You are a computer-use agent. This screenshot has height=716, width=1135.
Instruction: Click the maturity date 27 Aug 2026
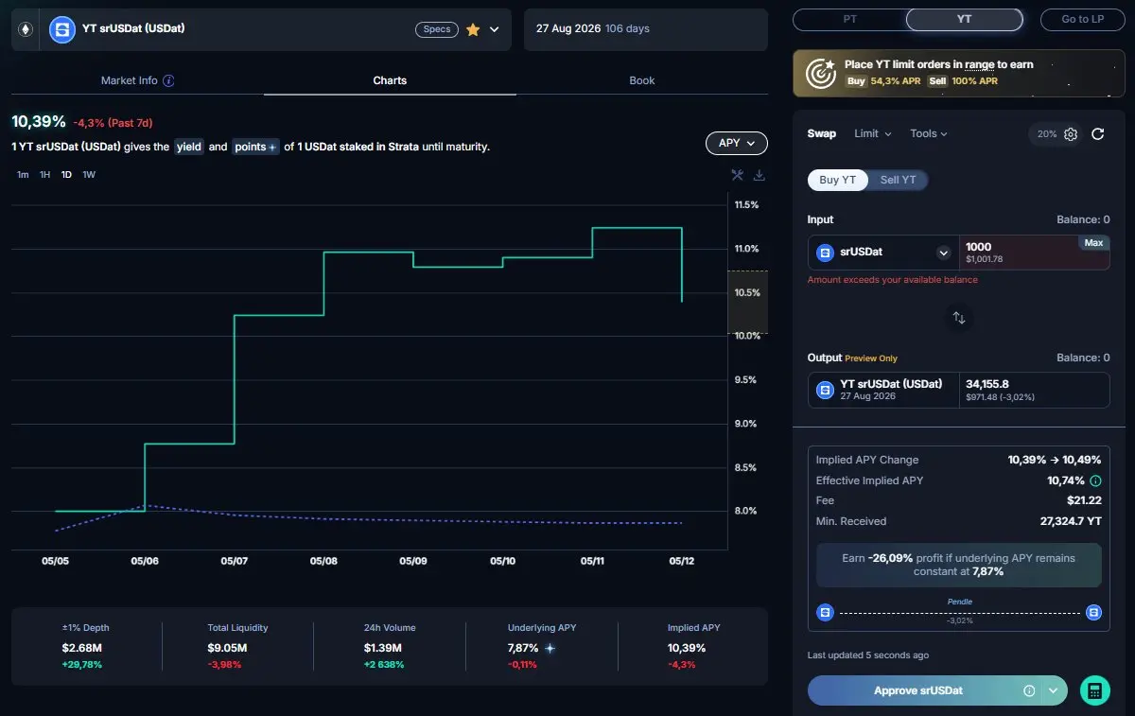click(x=567, y=28)
